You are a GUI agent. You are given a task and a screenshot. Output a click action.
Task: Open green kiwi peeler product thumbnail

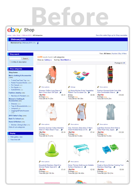pos(52,149)
